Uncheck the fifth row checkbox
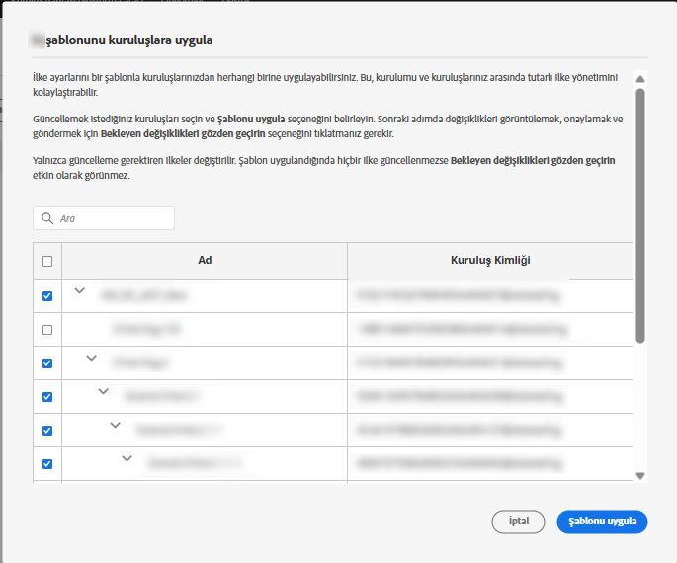 click(x=47, y=431)
